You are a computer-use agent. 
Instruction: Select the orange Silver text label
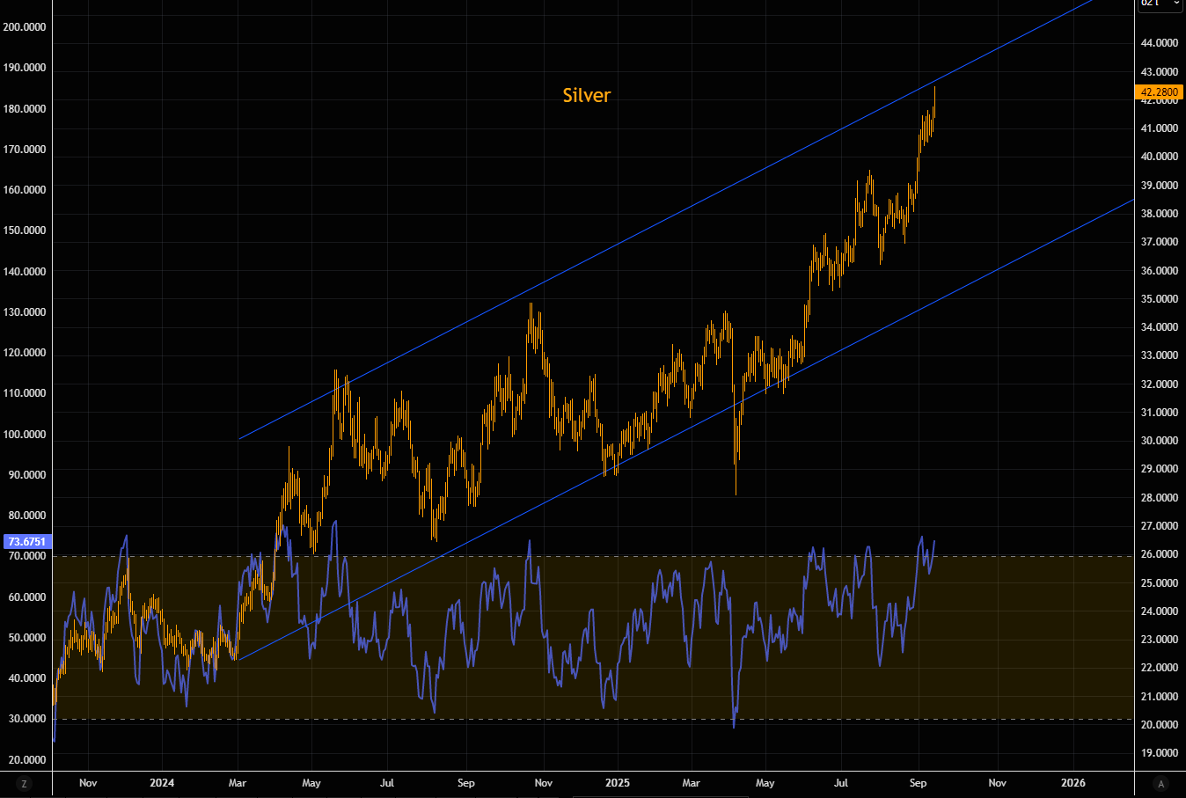pyautogui.click(x=587, y=95)
